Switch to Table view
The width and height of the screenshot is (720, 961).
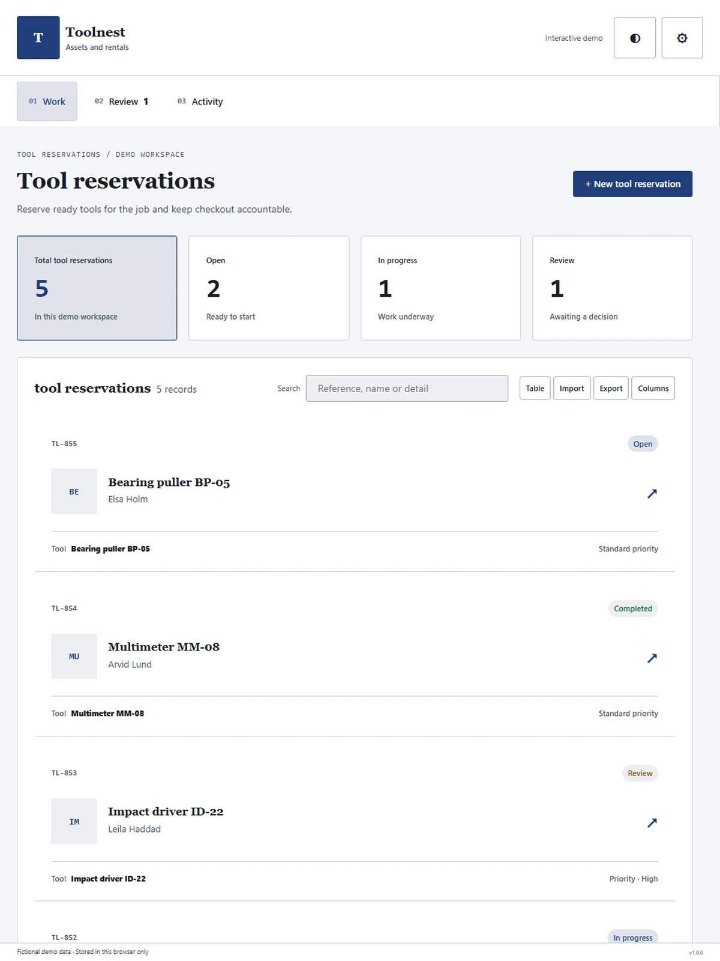[535, 389]
